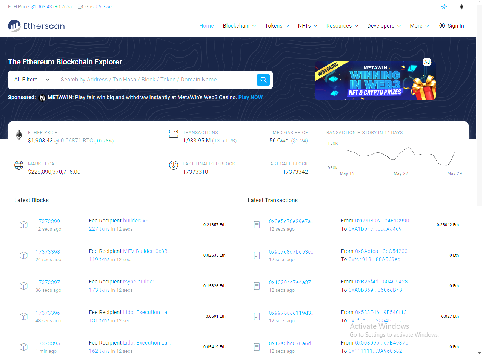Screen dimensions: 483x357
Task: Open recipient address 0x111111...3A960582
Action: point(375,351)
